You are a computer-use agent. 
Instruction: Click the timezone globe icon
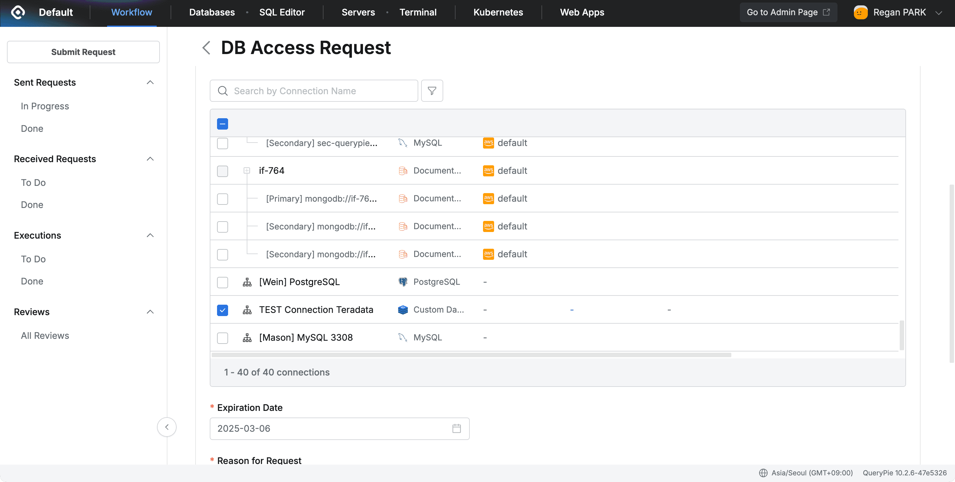(763, 473)
